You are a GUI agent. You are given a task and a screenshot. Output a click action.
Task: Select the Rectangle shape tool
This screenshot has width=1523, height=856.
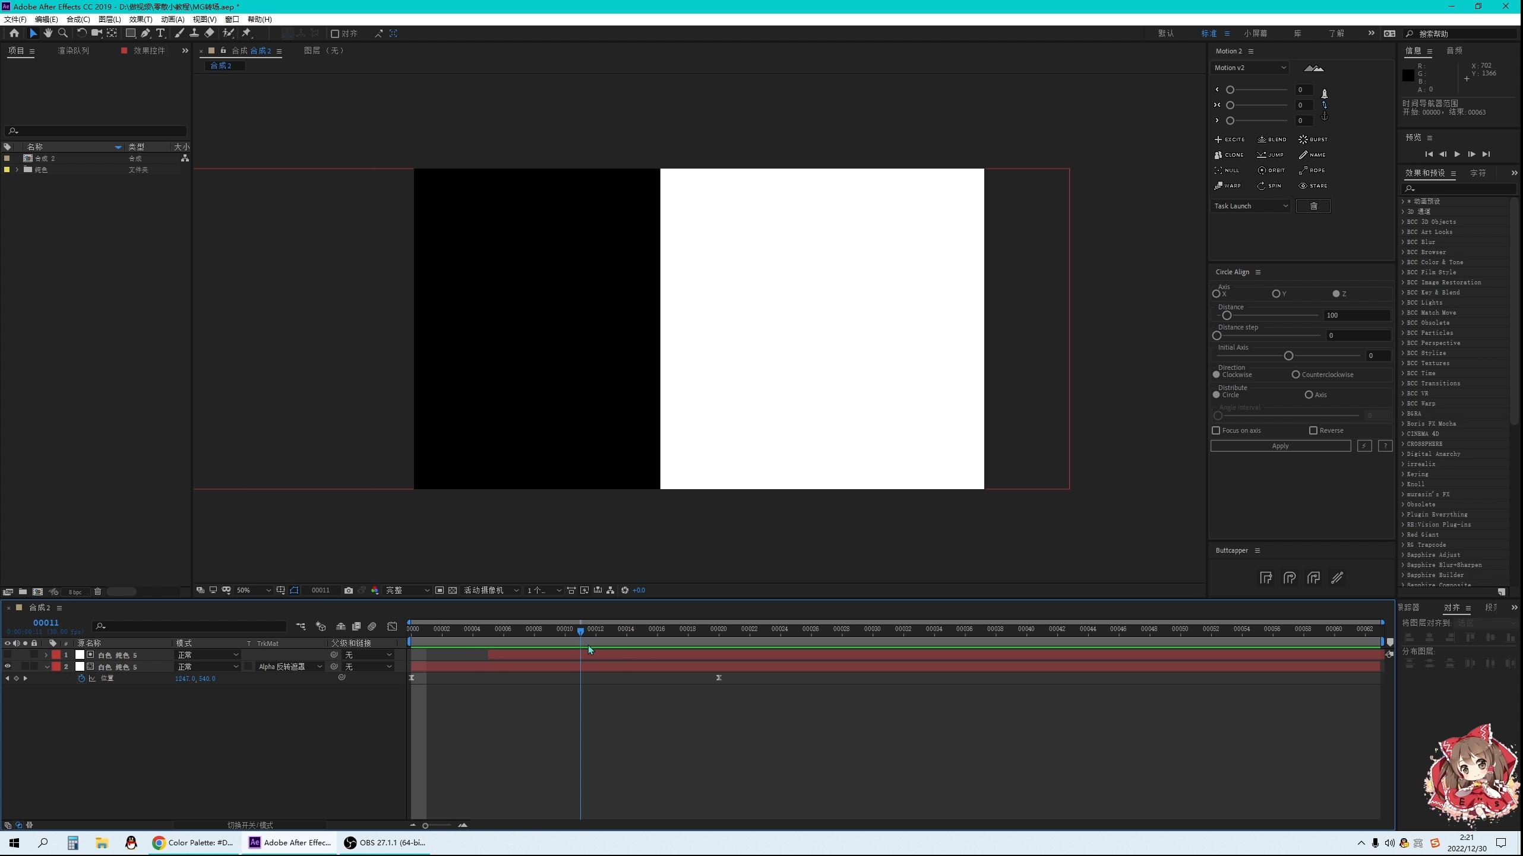pos(130,33)
